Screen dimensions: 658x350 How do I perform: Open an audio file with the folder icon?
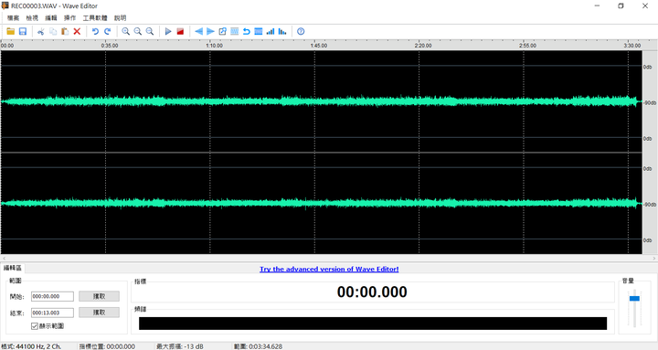tap(10, 31)
